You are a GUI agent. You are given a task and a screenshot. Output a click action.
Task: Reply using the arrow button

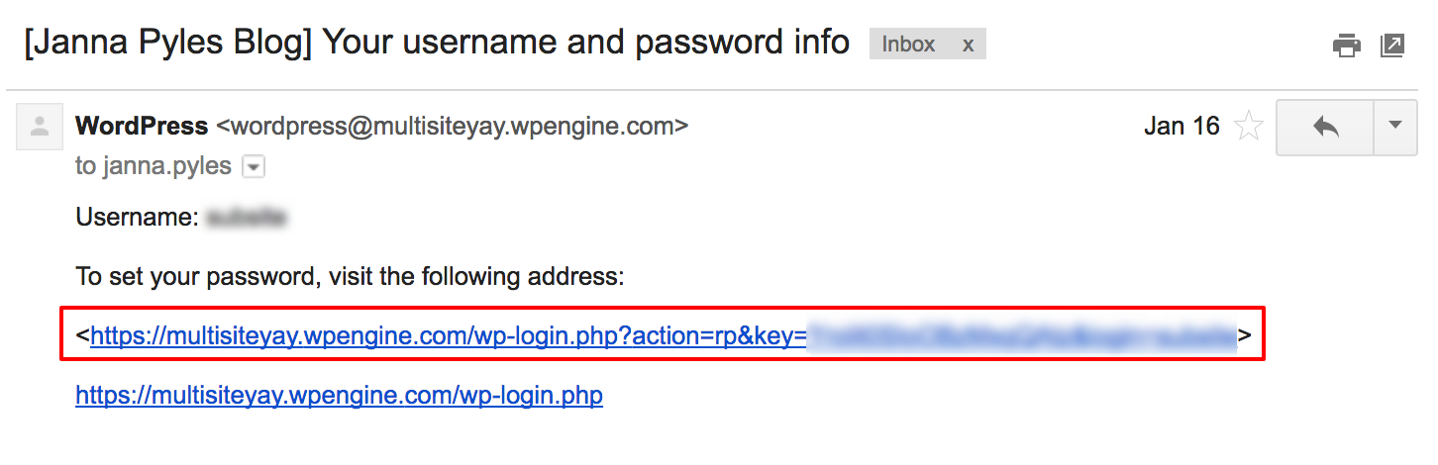coord(1325,127)
